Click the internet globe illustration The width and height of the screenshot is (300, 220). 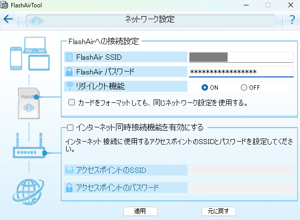tap(28, 192)
